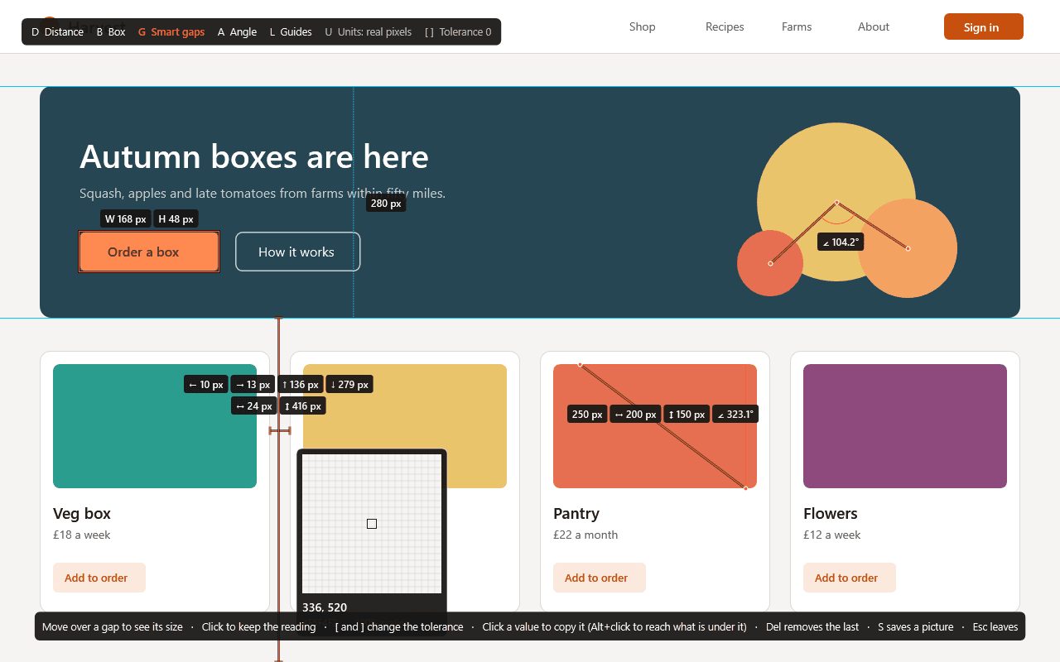Image resolution: width=1060 pixels, height=662 pixels.
Task: Copy the 323.1° angle reading
Action: click(735, 415)
